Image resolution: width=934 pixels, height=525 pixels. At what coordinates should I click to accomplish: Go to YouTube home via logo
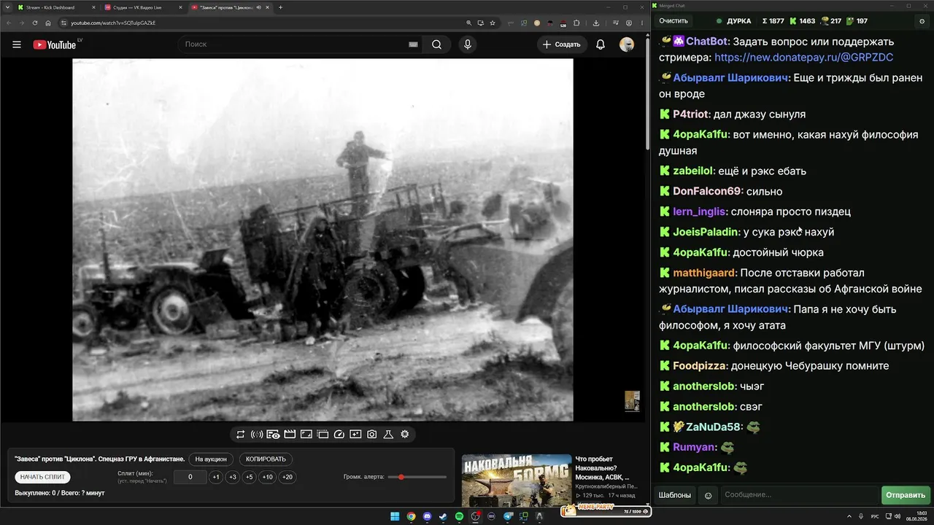[55, 44]
